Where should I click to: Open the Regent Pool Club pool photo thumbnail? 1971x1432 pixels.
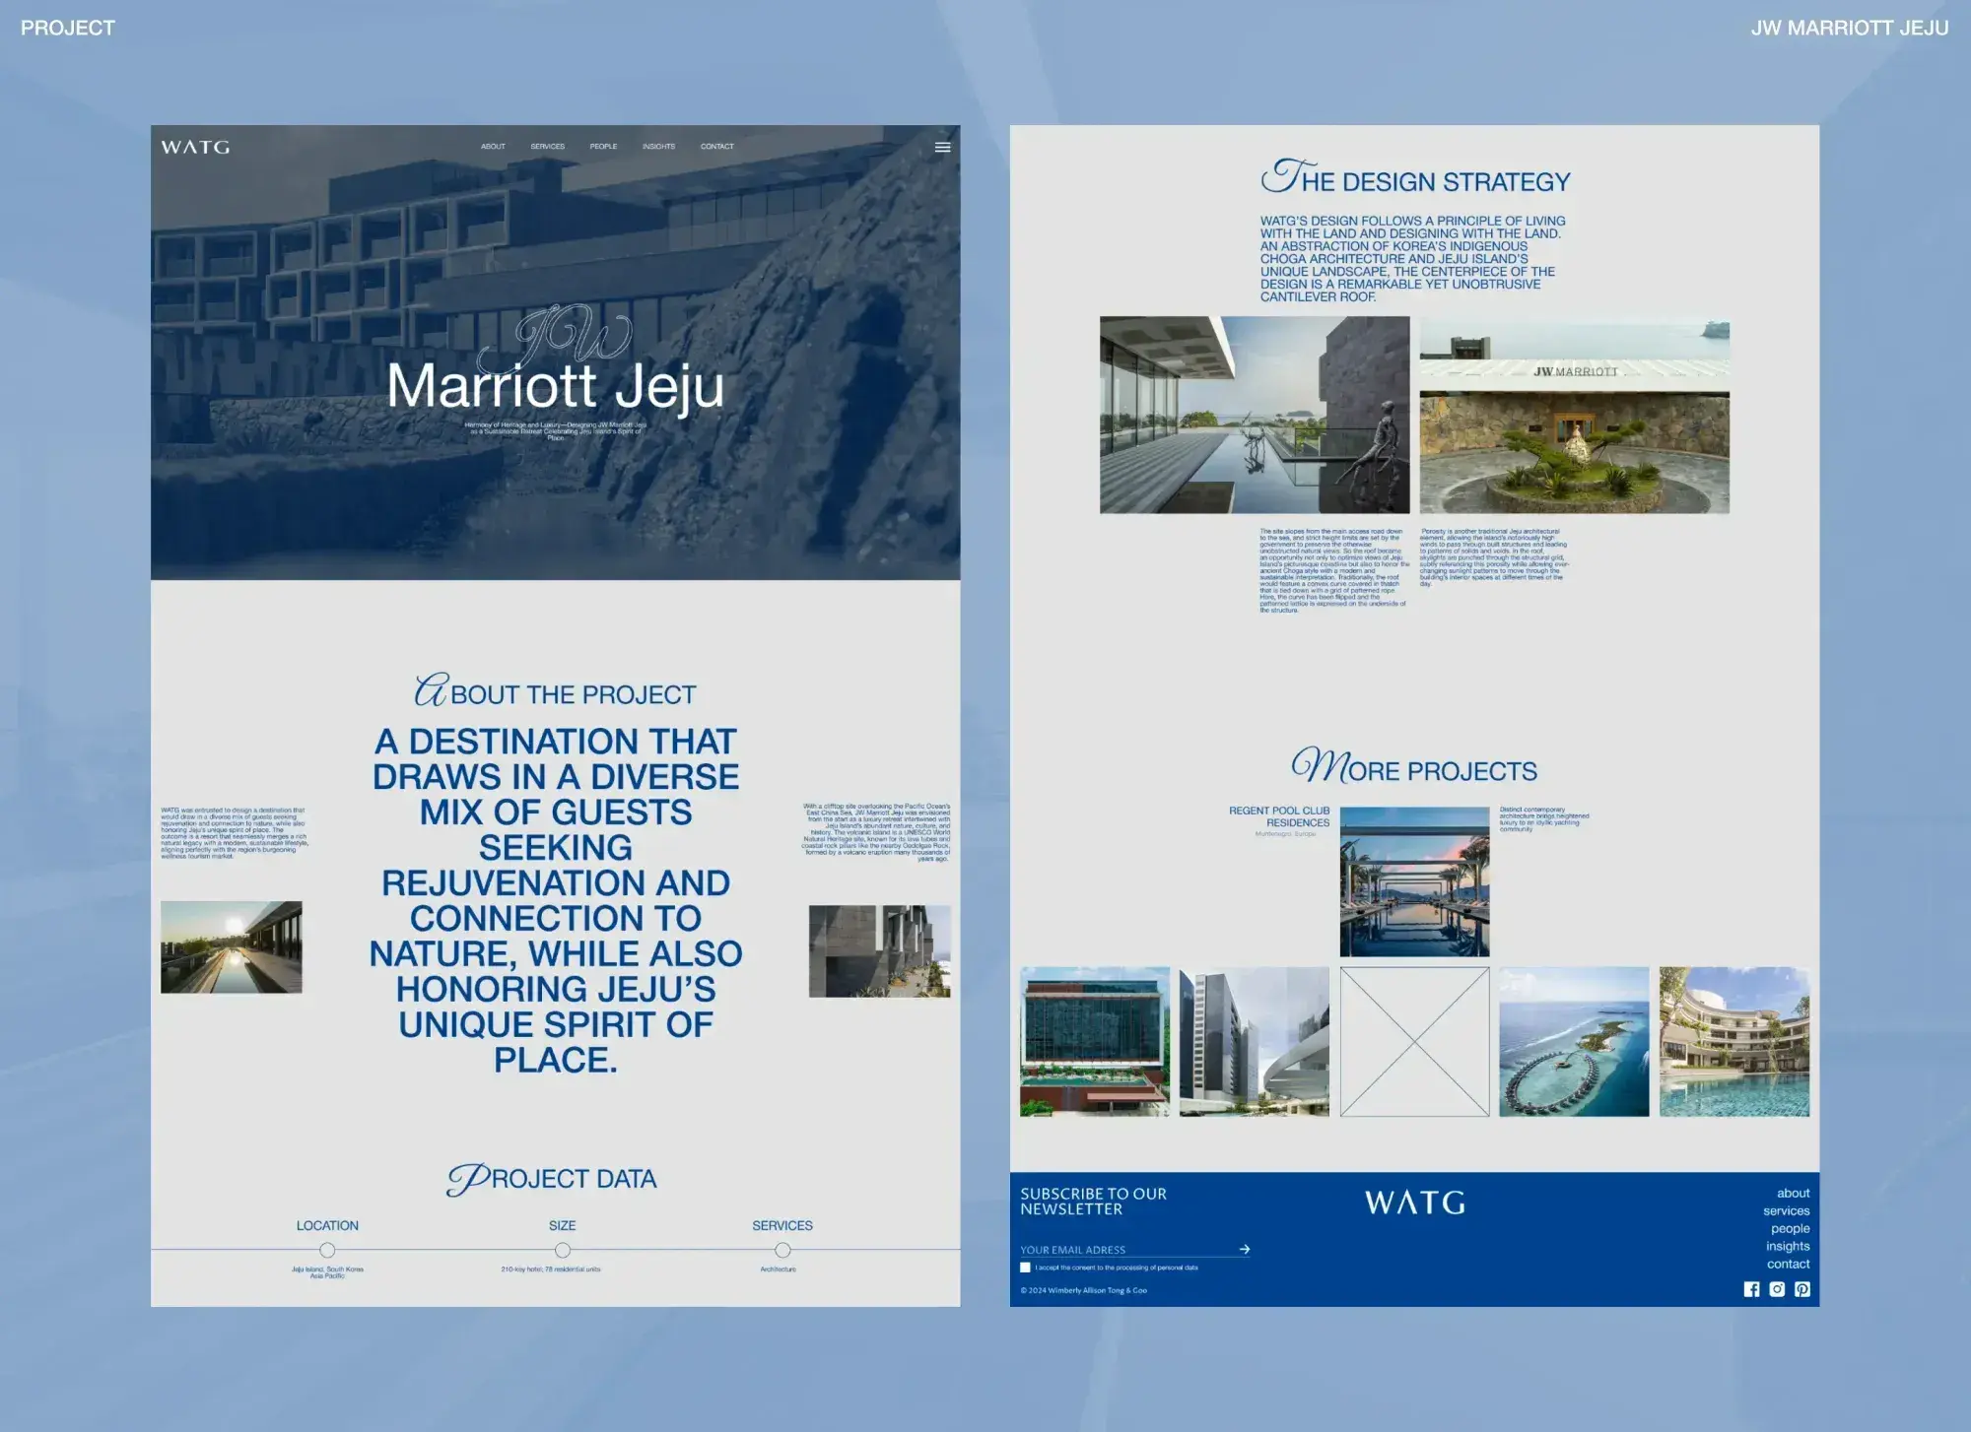point(1414,881)
